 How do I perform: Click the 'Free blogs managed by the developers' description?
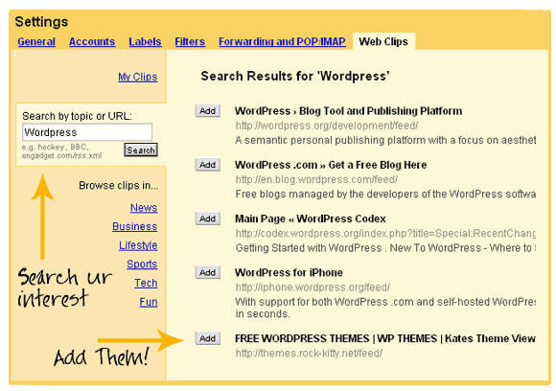(x=385, y=195)
